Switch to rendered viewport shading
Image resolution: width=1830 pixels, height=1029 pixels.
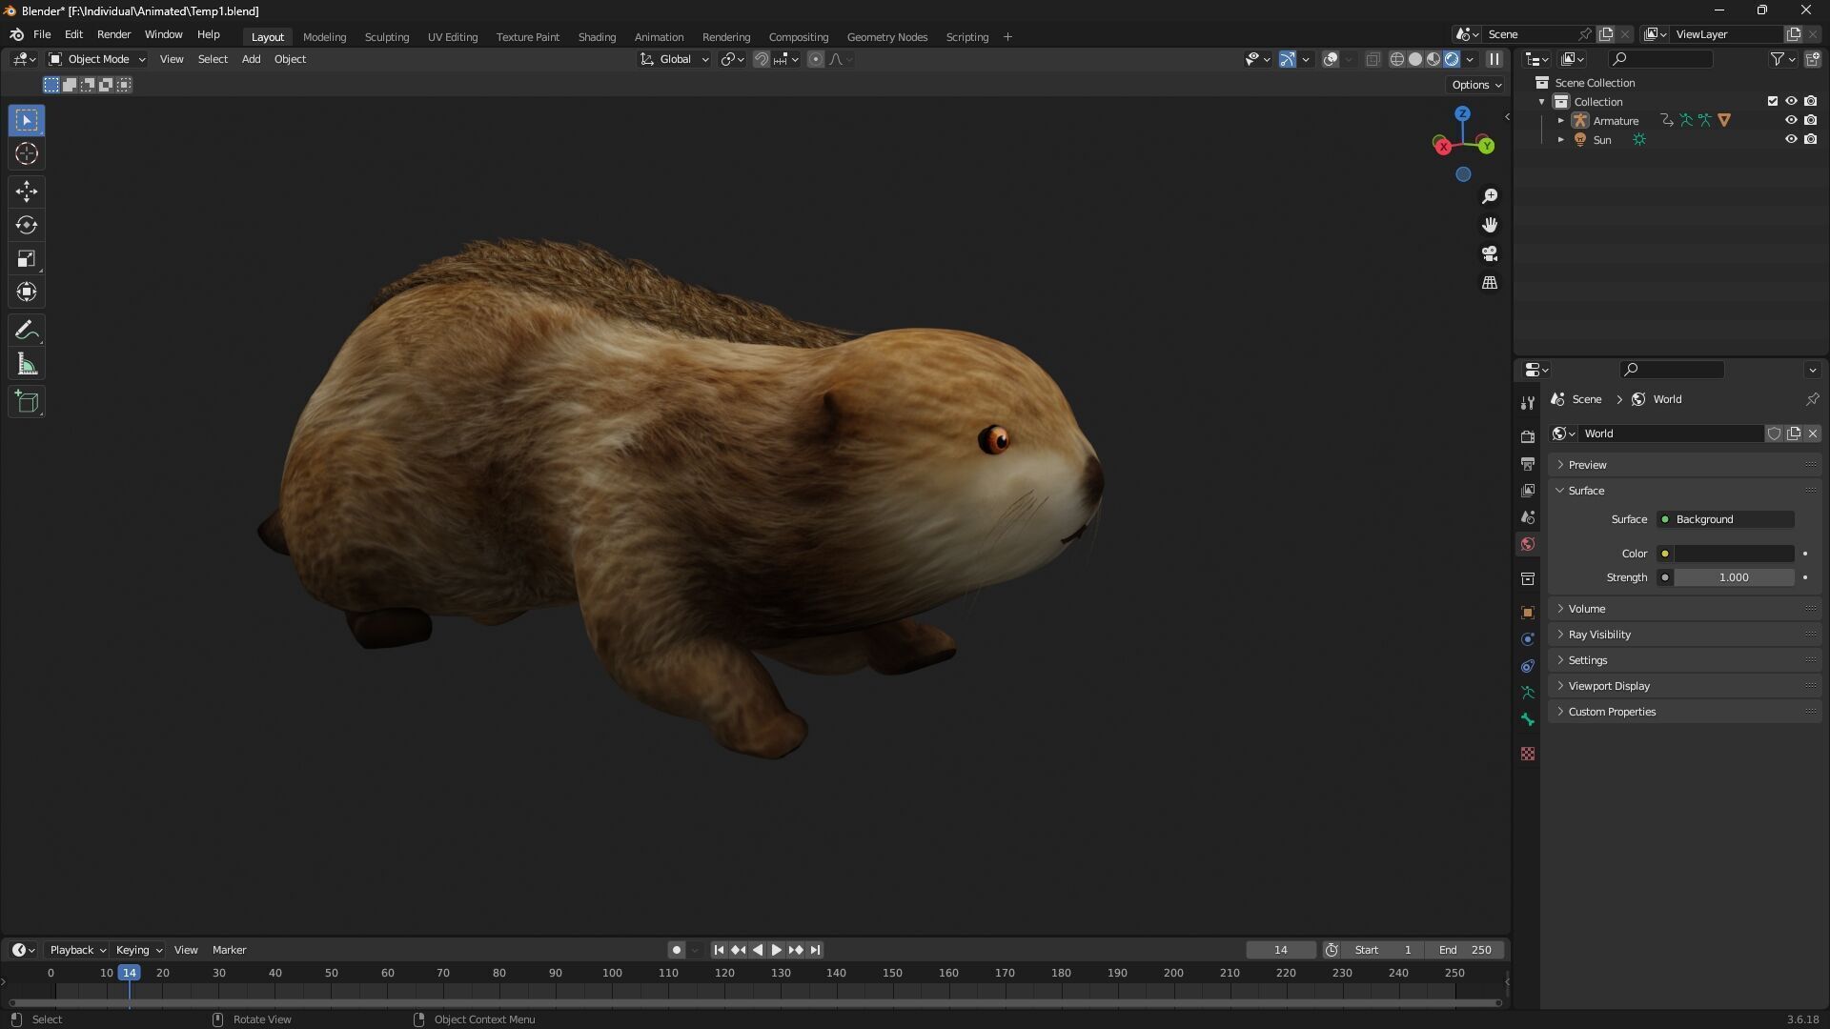tap(1452, 59)
